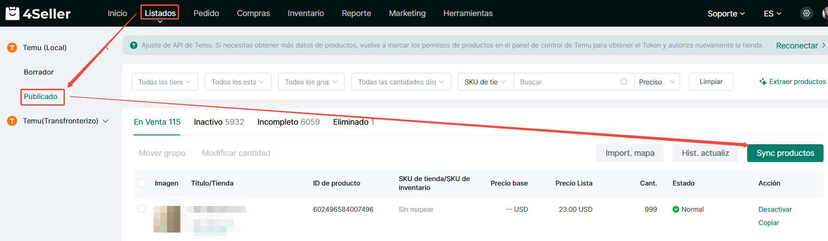Click the product ID 602496584007496

pos(343,209)
